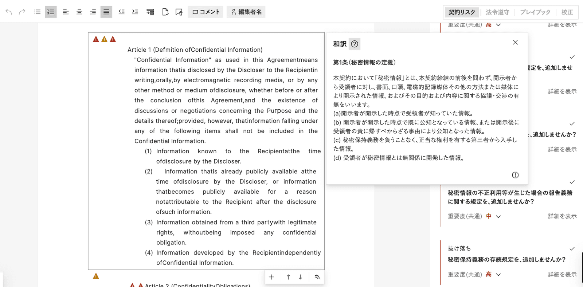Toggle the numbered list icon
The height and width of the screenshot is (287, 583).
[51, 12]
